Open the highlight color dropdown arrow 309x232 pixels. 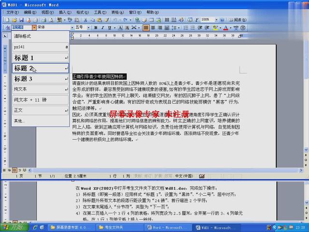point(220,28)
